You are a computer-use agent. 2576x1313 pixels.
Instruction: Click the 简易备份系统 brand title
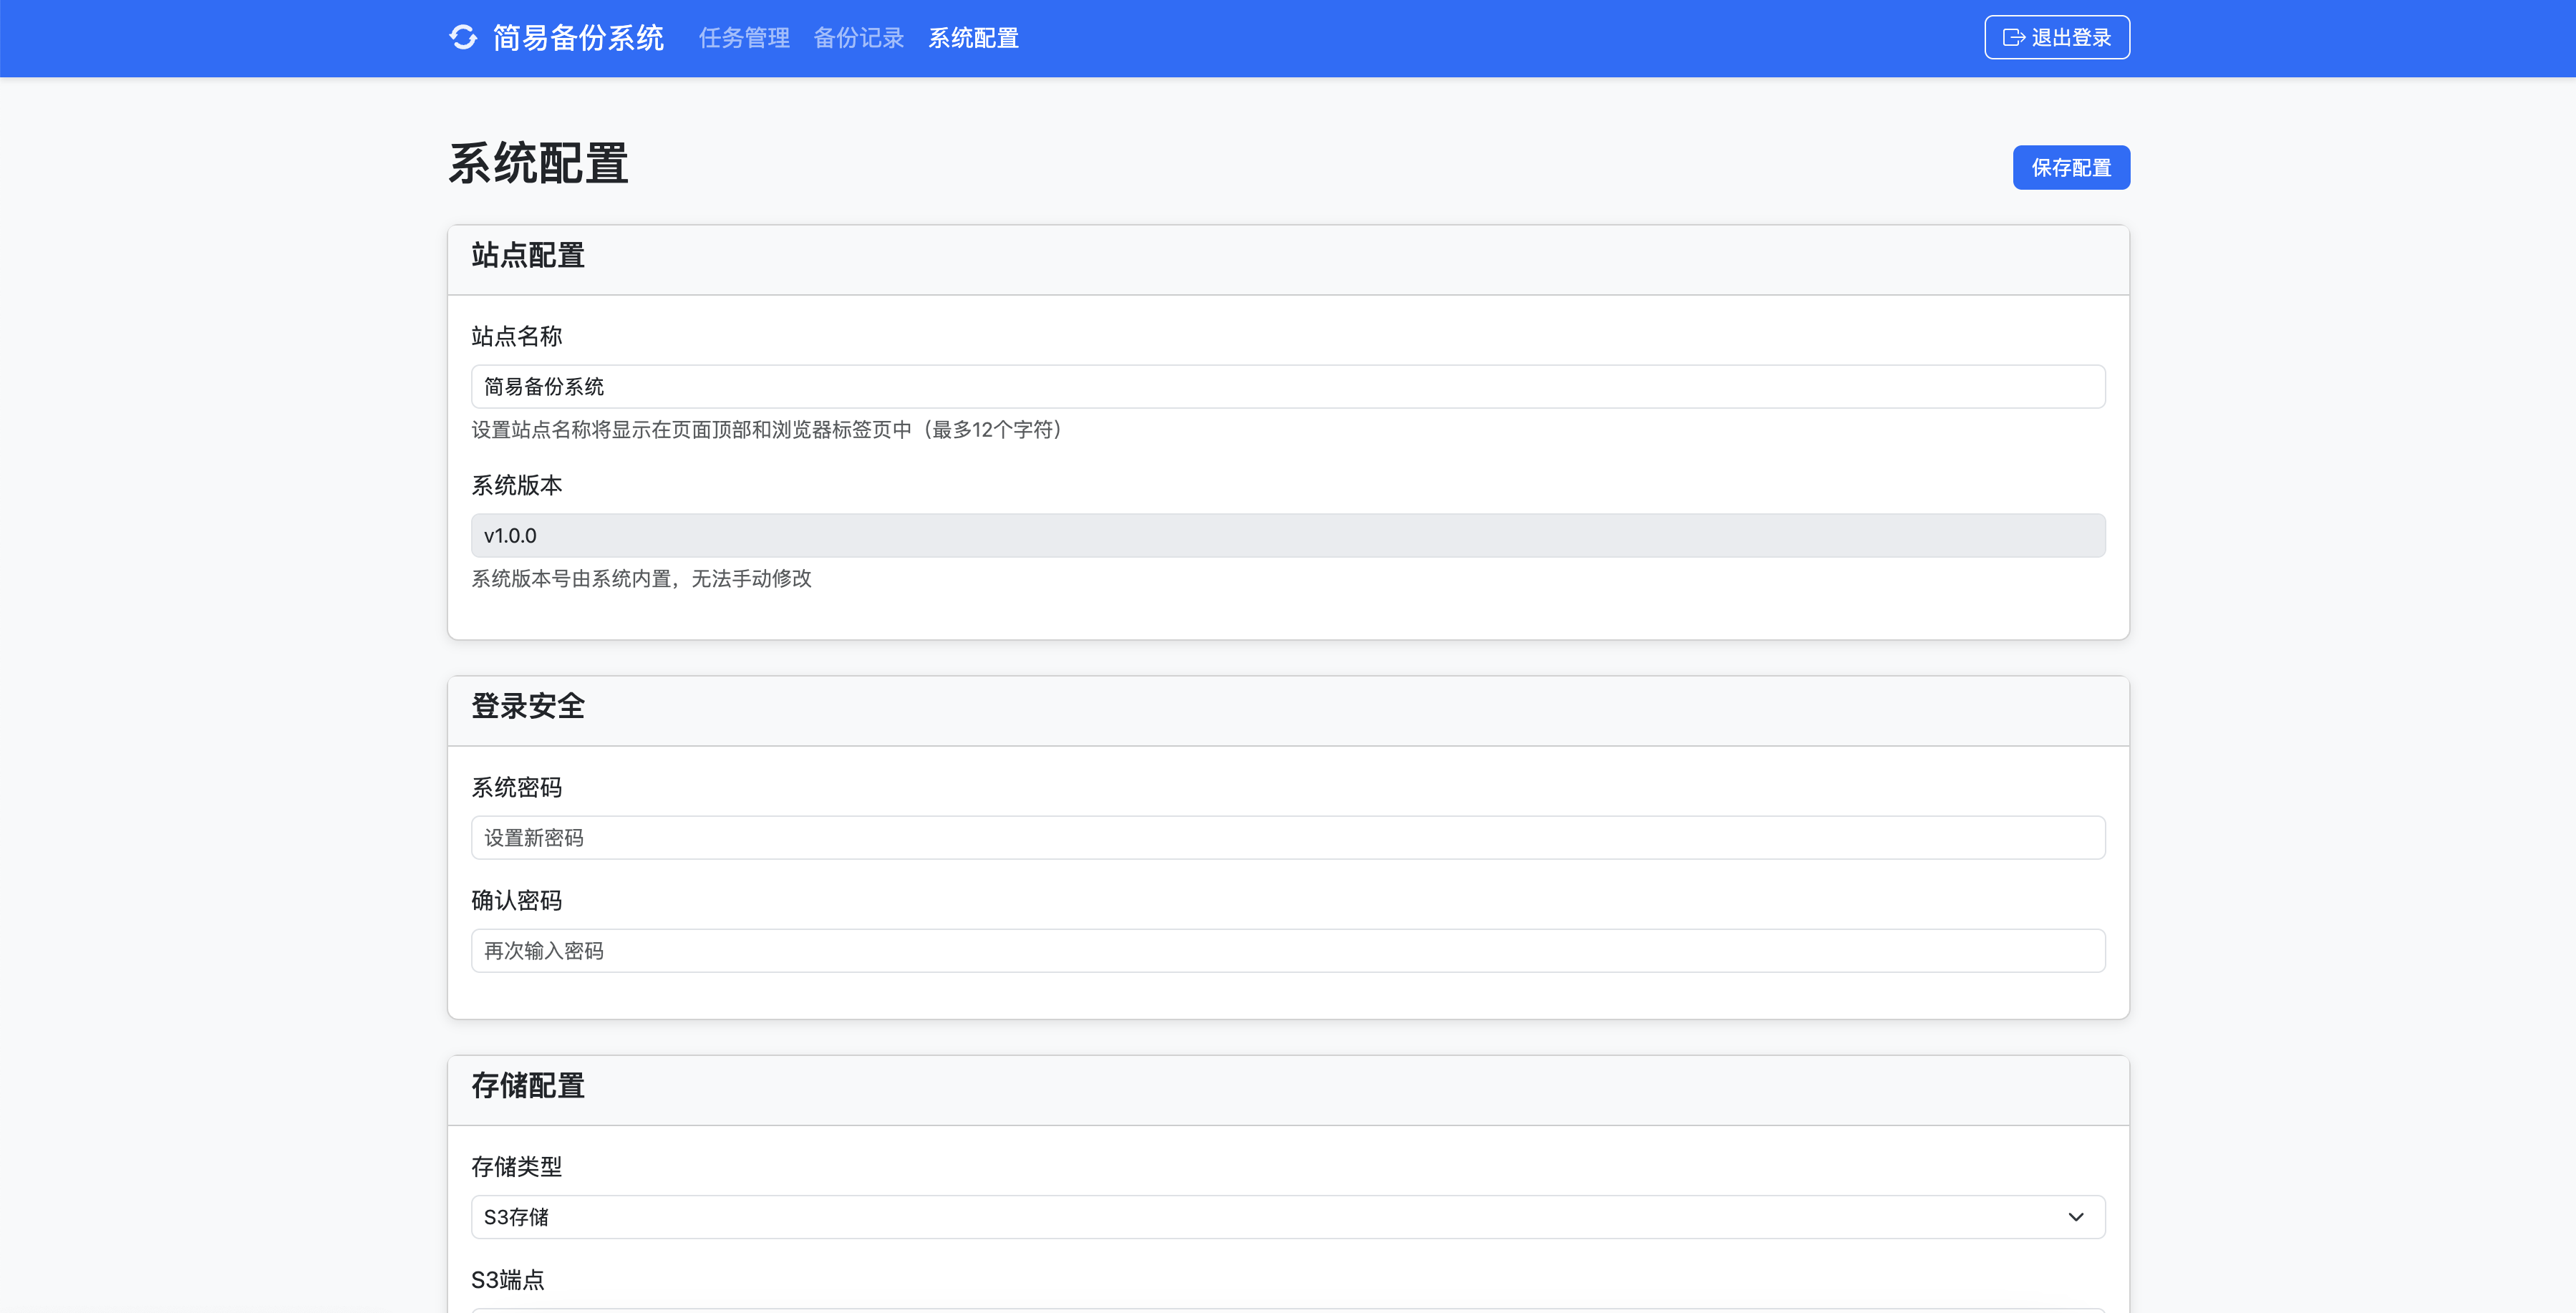pos(578,38)
